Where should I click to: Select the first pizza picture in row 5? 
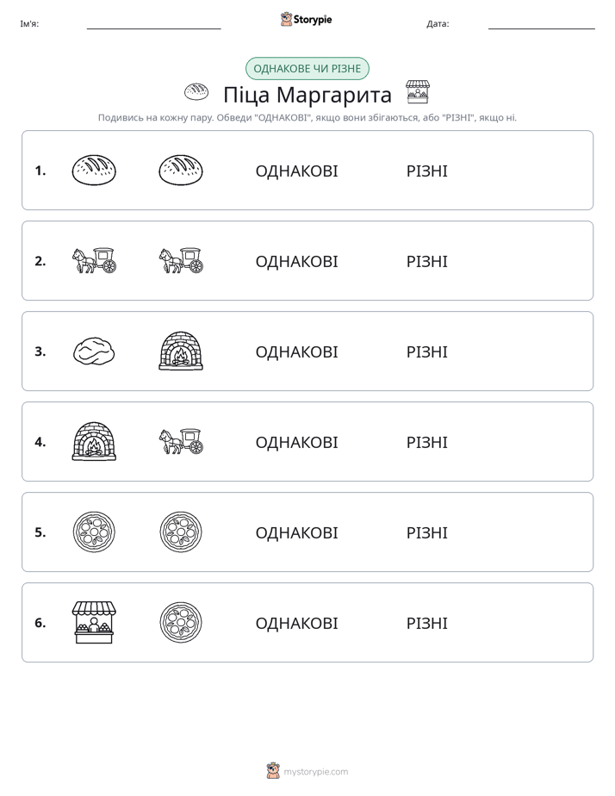point(94,532)
